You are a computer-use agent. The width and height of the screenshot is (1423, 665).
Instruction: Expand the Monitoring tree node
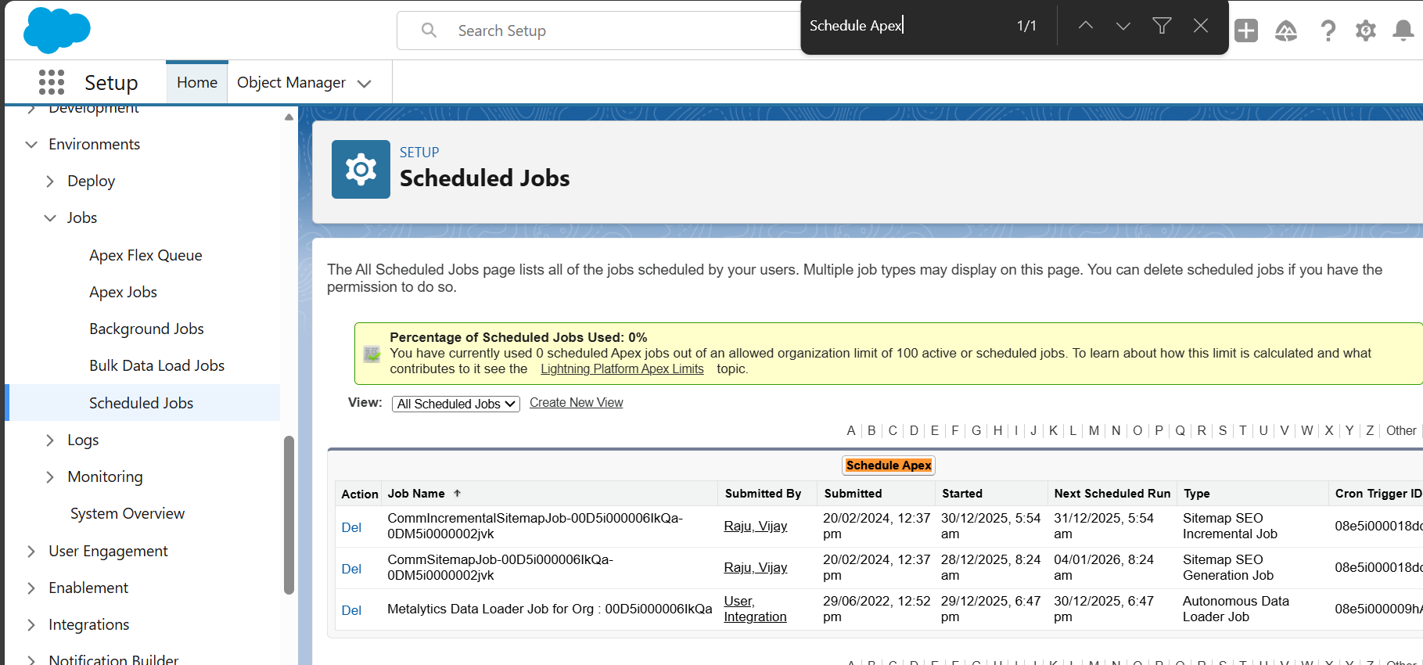(x=50, y=477)
